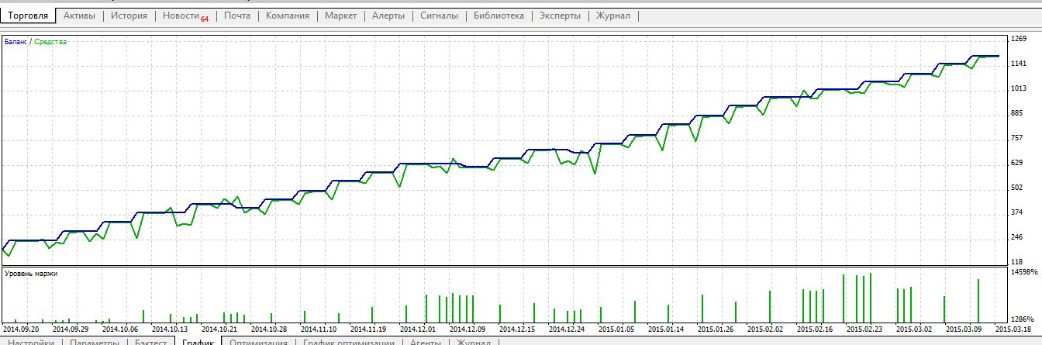Click the 118 balance axis value
This screenshot has width=1042, height=345.
(x=1018, y=262)
